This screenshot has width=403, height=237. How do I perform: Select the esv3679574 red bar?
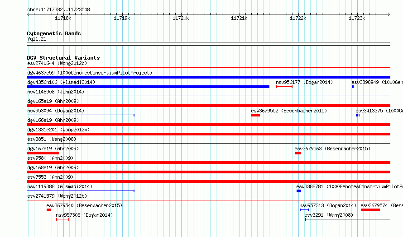coord(370,210)
